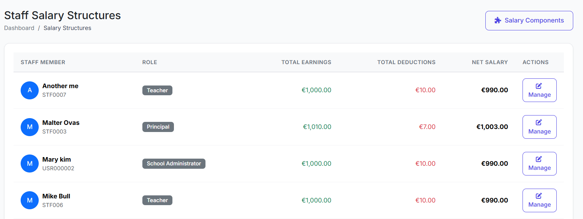The height and width of the screenshot is (219, 583).
Task: Click the Mary kim net salary amount
Action: pos(494,163)
